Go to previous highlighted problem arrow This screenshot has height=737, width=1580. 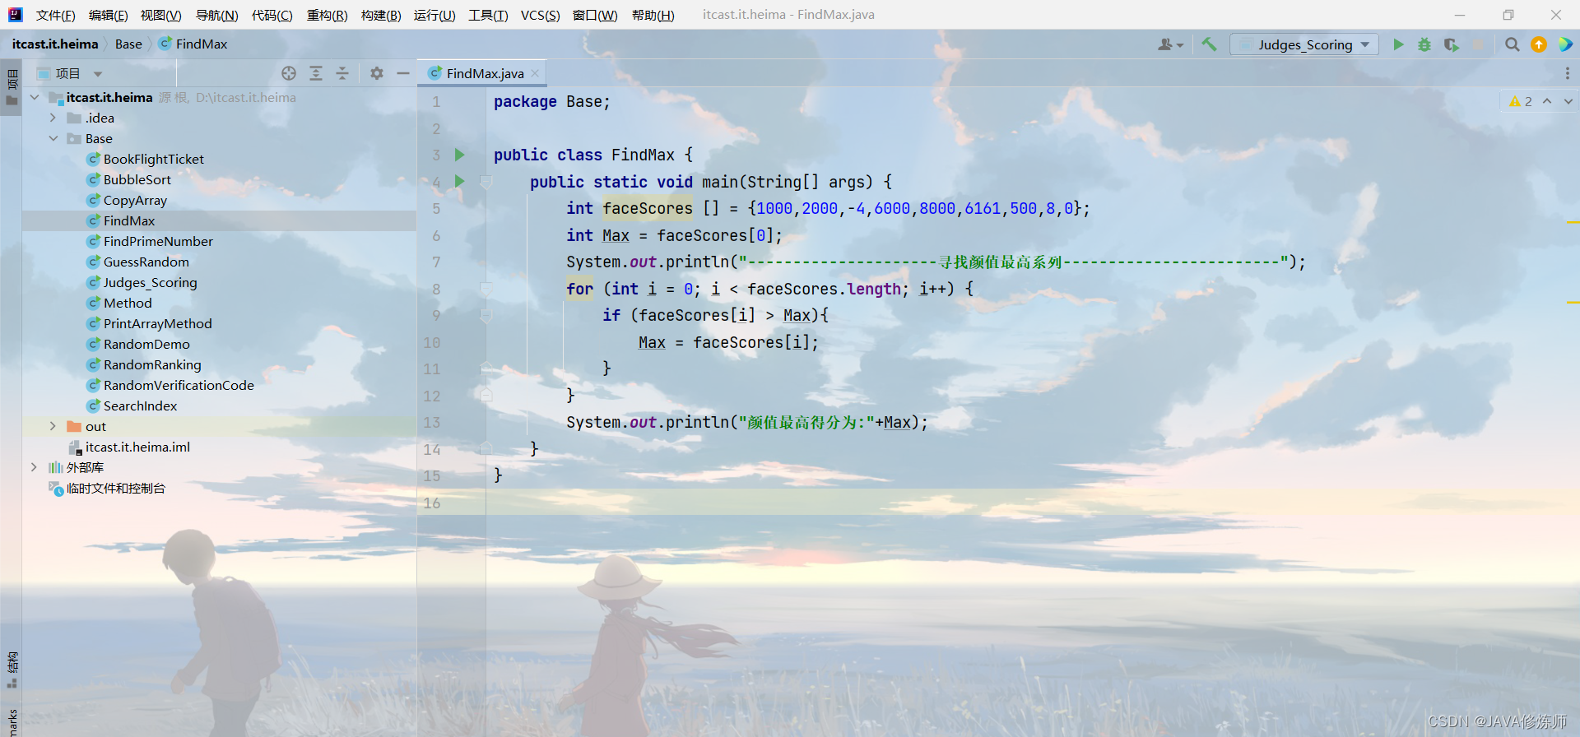point(1547,101)
